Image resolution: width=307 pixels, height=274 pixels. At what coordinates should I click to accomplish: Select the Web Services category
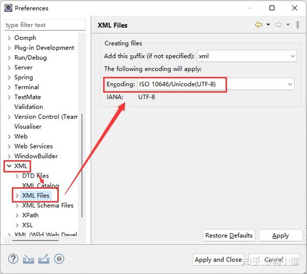coord(33,146)
